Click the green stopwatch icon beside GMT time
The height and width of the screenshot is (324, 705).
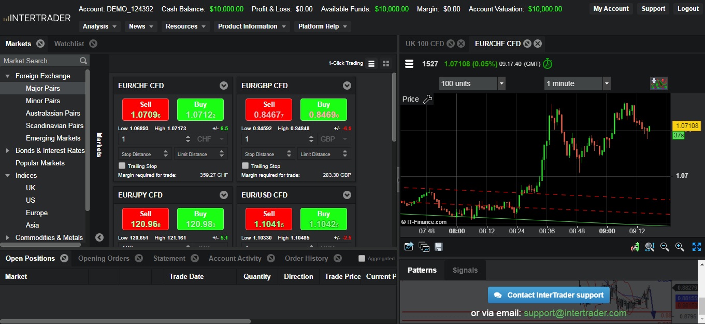[548, 64]
